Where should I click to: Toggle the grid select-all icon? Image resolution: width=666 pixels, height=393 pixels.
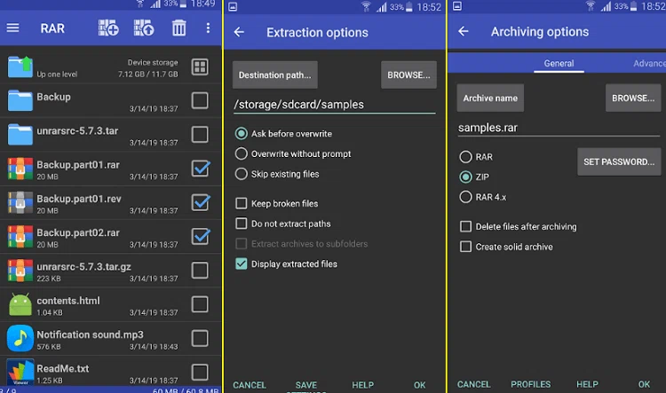pos(200,67)
